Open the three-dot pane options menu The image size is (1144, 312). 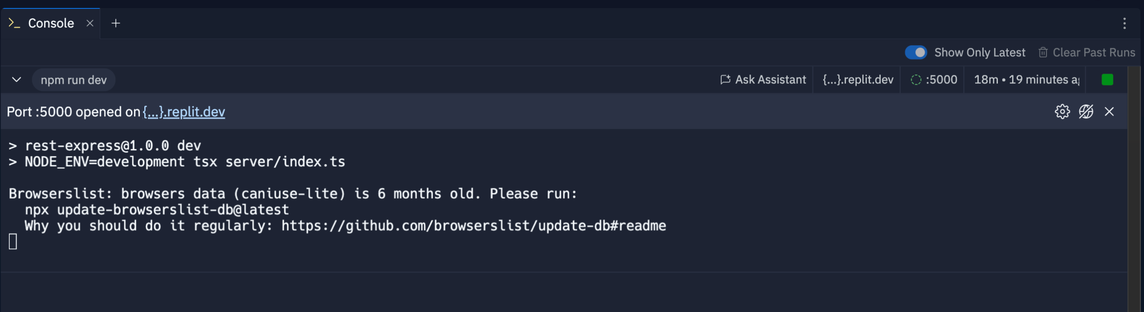pos(1124,23)
